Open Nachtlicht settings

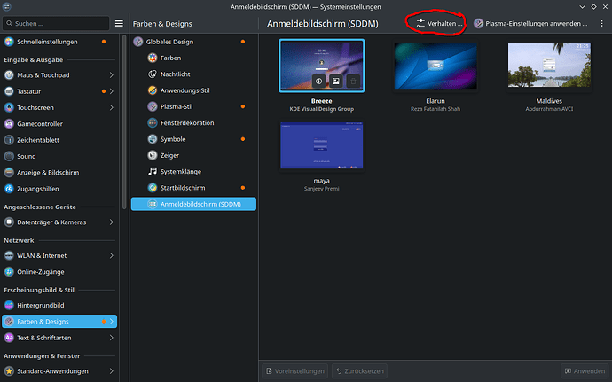tap(193, 74)
